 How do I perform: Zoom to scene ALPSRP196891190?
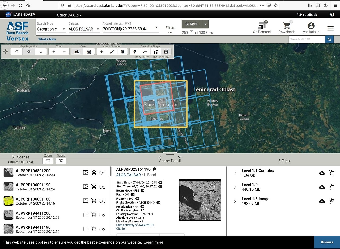86,187
